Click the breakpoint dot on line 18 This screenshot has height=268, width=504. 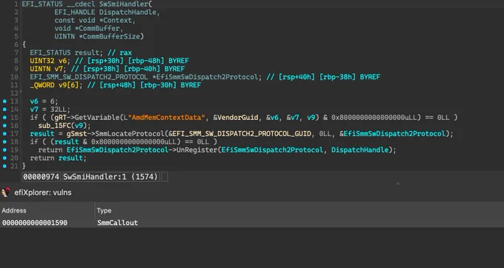tap(4, 141)
